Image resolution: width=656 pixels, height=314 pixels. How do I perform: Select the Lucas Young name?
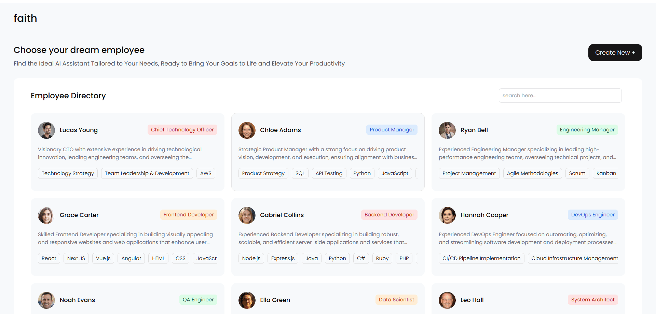[x=79, y=130]
